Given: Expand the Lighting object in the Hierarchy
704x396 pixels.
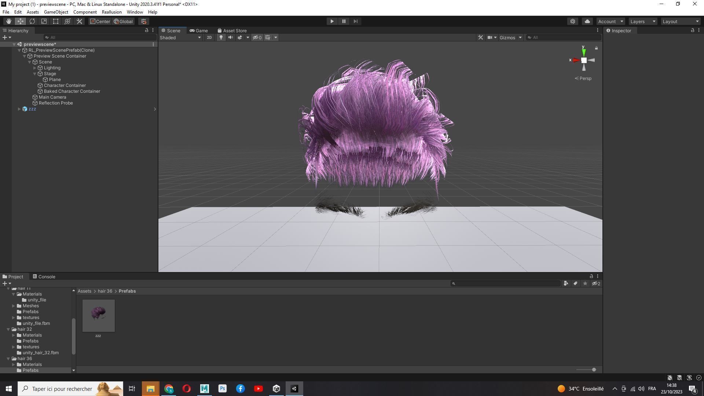Looking at the screenshot, I should 35,68.
